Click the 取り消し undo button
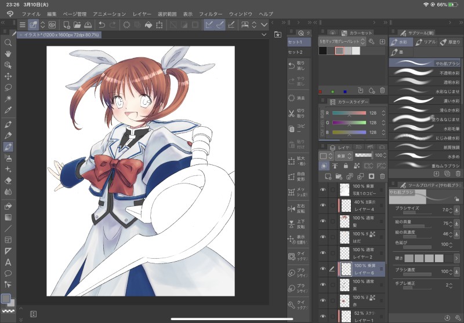This screenshot has height=323, width=464. tap(298, 65)
